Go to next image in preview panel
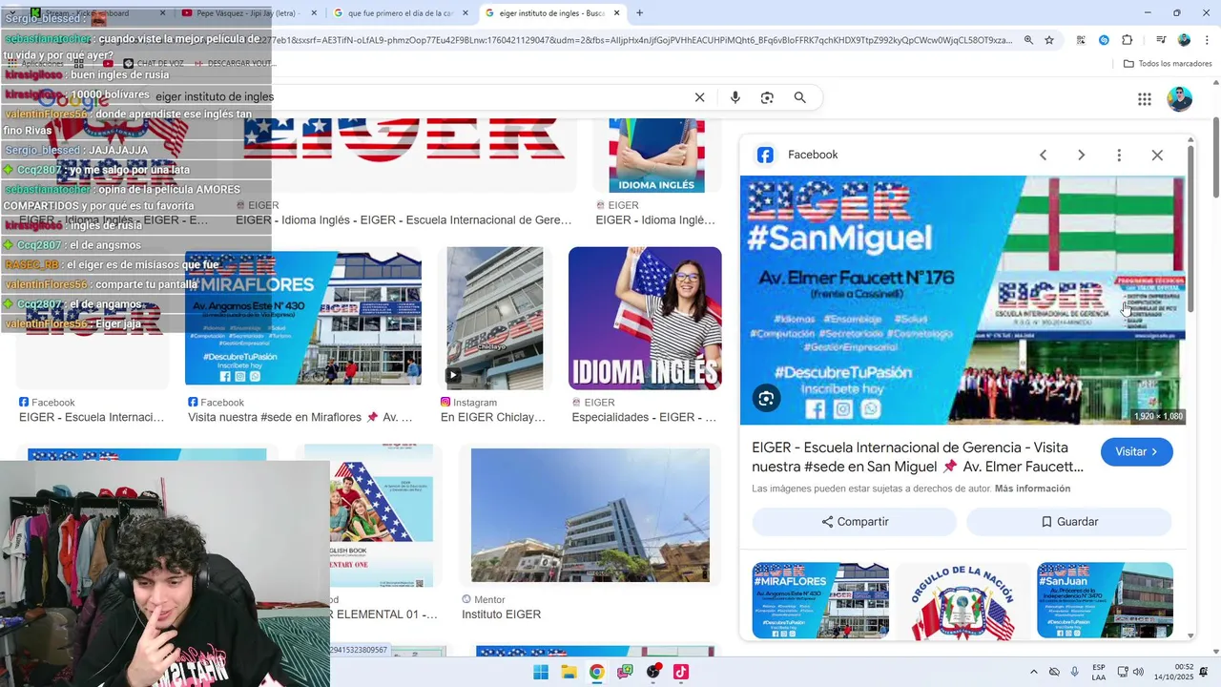This screenshot has height=687, width=1221. (1081, 155)
